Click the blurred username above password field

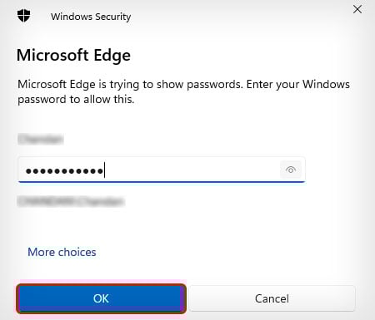tap(41, 139)
